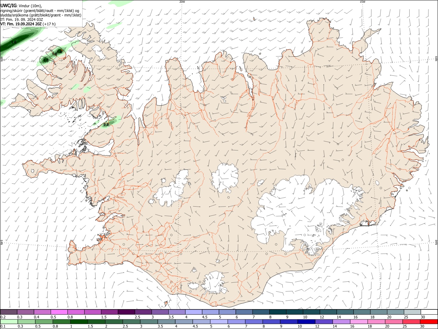Click the 1.6 precipitation value offshore northwest
This screenshot has width=438, height=329.
pos(14,42)
